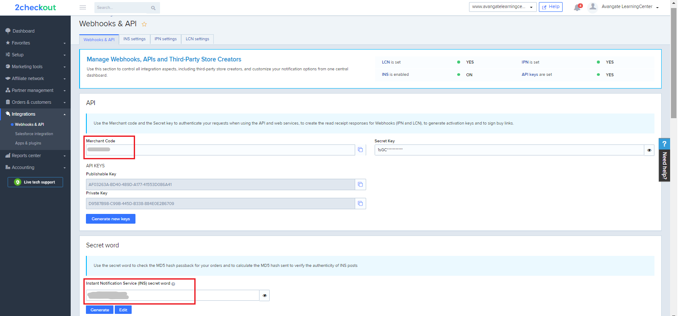Open the Need help side tab

coord(664,160)
